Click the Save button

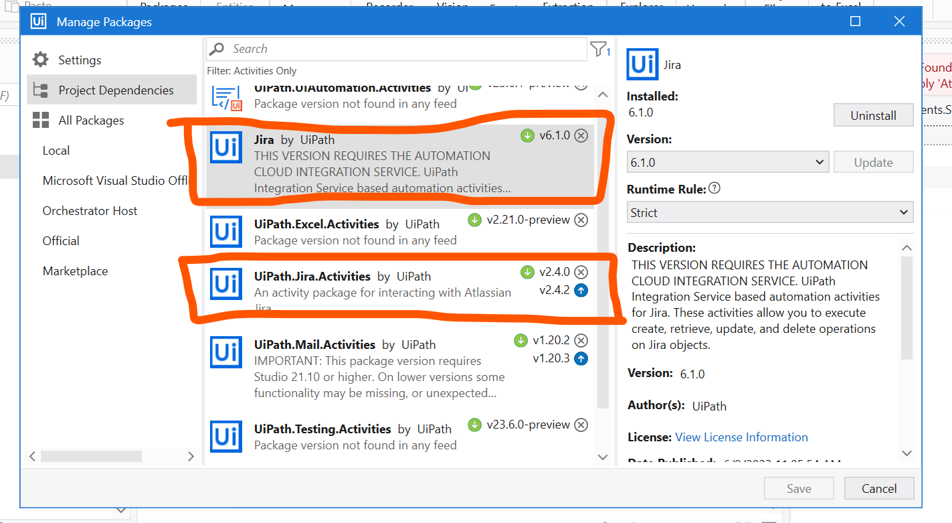point(799,488)
